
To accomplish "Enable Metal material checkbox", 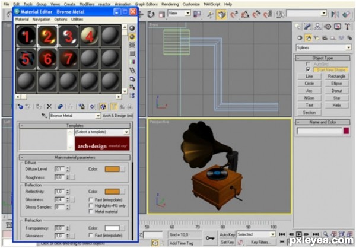I will pos(91,211).
